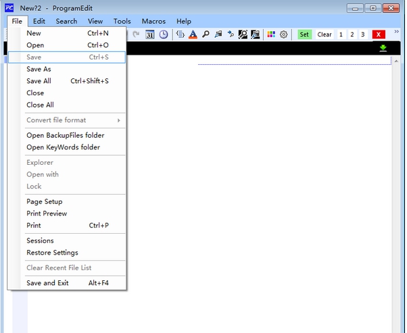
Task: Insert time using the clock icon
Action: click(x=164, y=34)
